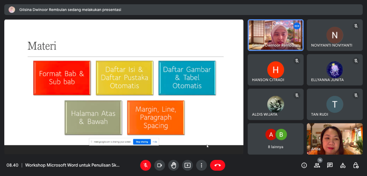The width and height of the screenshot is (367, 176).
Task: Click muted mic icon on TAN RUDI tile
Action: click(x=356, y=95)
